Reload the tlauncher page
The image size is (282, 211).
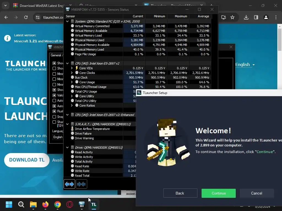click(26, 17)
